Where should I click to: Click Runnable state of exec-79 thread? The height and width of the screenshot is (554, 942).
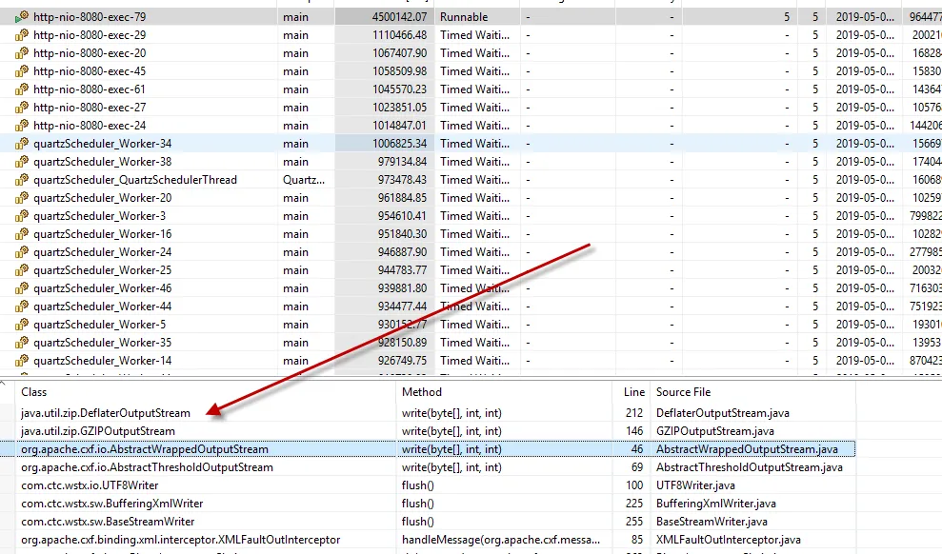click(x=464, y=17)
